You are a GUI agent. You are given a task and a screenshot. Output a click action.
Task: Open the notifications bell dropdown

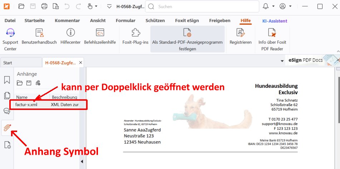[x=274, y=6]
